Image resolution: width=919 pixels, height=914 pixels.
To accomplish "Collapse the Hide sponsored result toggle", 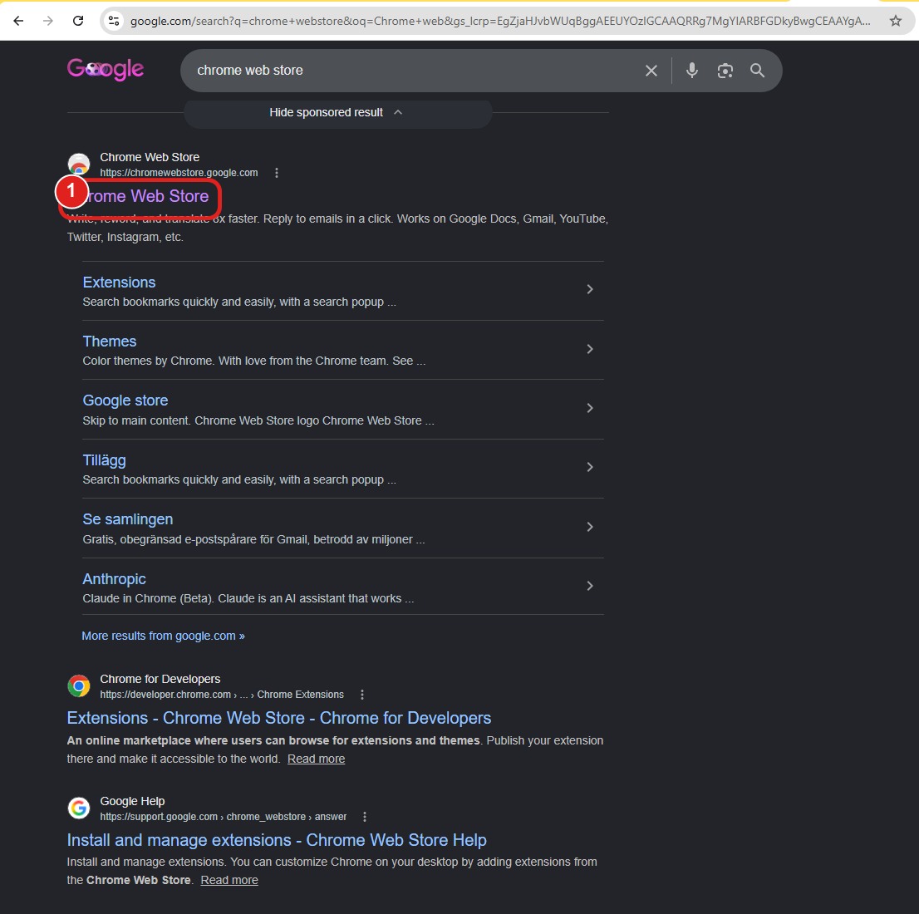I will pyautogui.click(x=337, y=112).
